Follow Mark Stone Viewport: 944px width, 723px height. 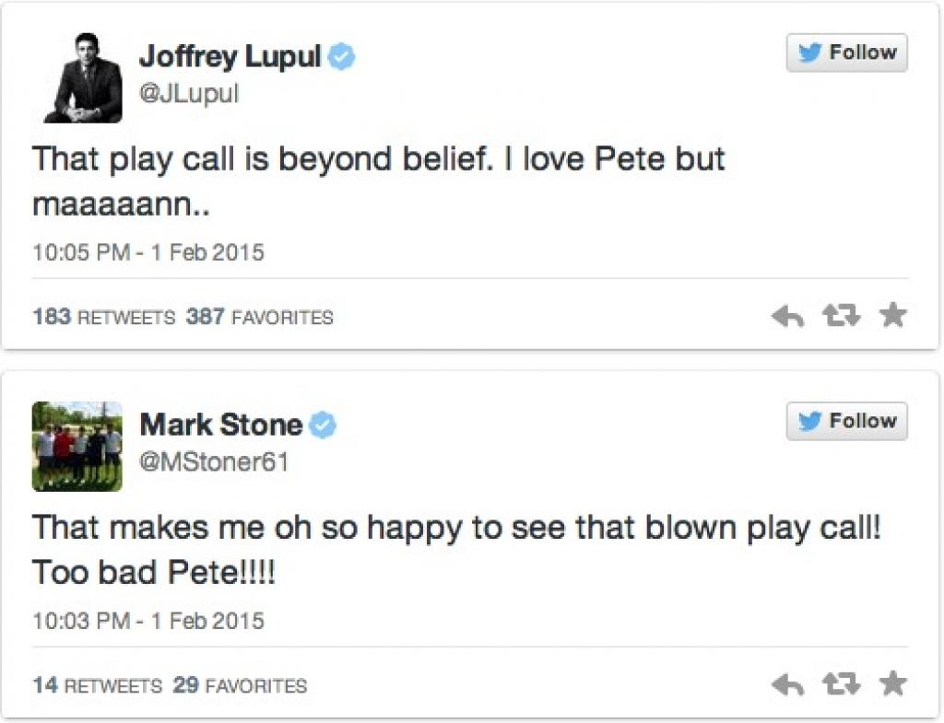[846, 422]
